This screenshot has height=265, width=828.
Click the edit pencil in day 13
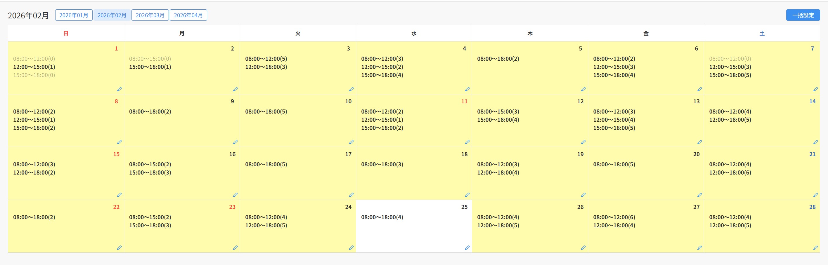[x=699, y=142]
